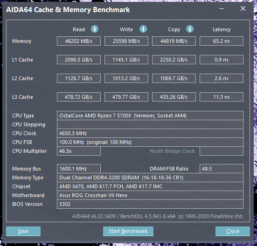Click the CPU Clock label
Viewport: 257px width, 246px height.
point(24,133)
